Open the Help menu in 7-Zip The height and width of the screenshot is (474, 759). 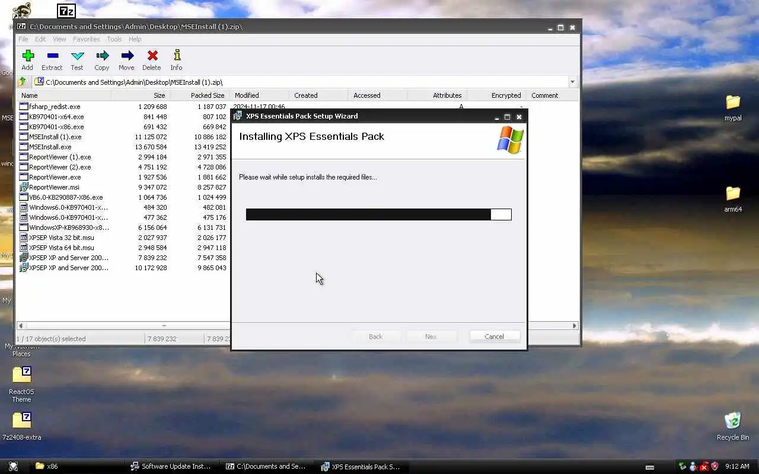click(135, 39)
